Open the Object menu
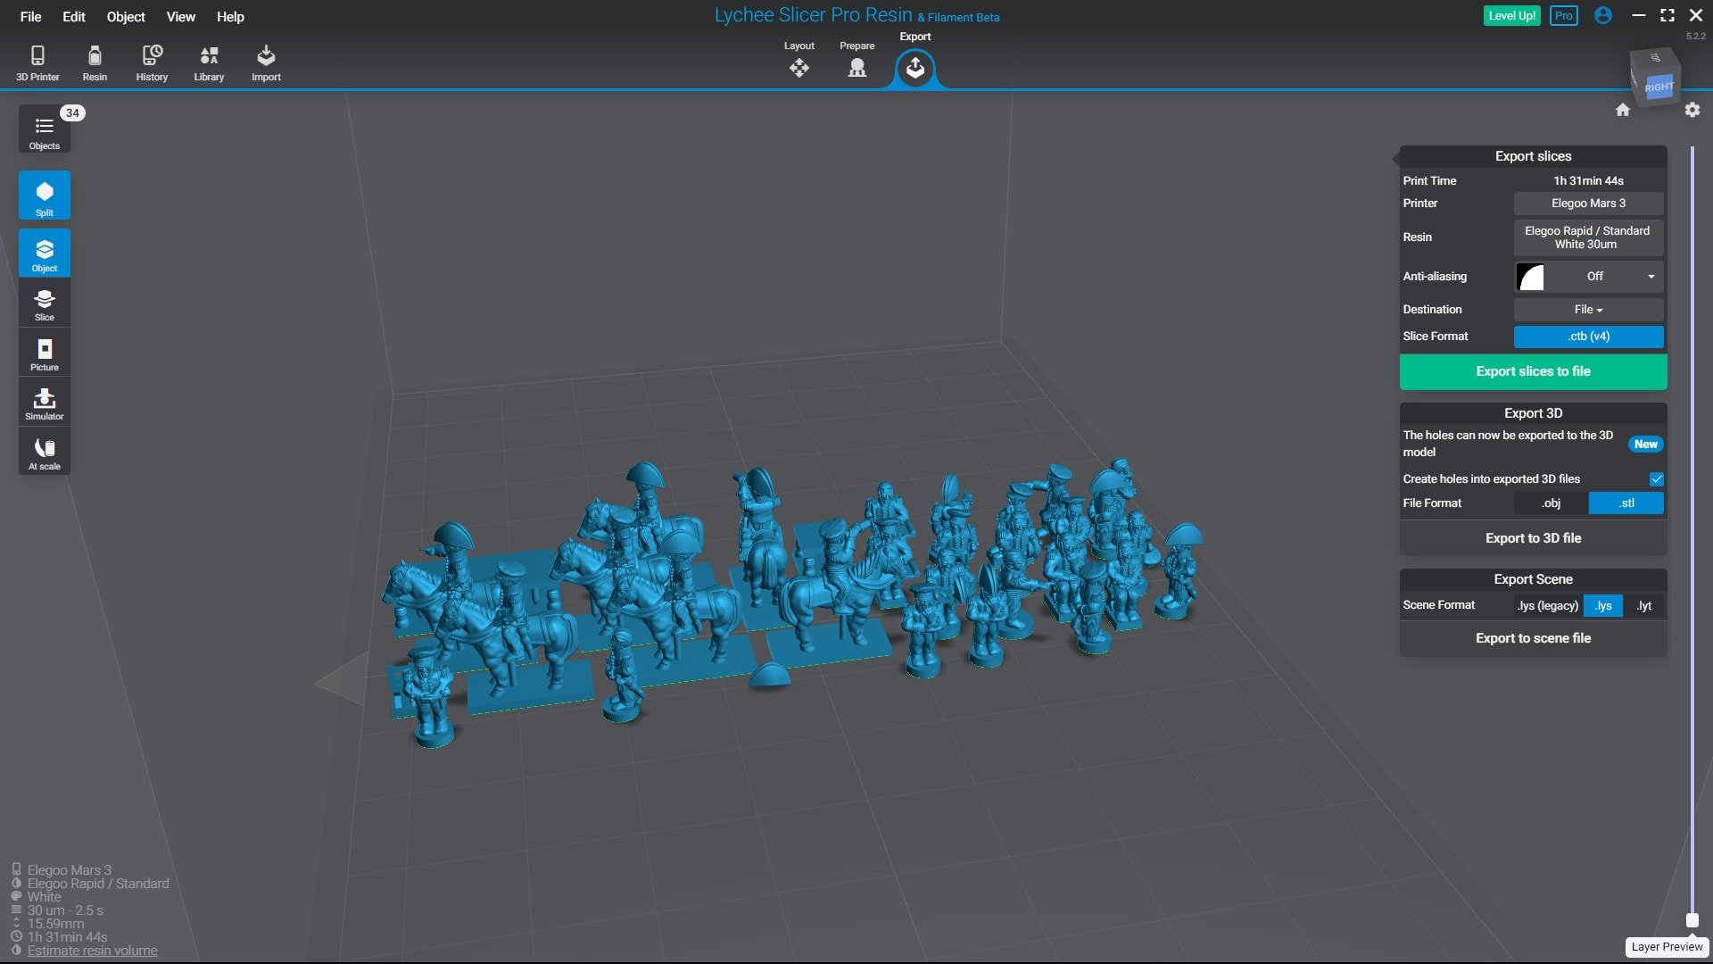 tap(126, 17)
